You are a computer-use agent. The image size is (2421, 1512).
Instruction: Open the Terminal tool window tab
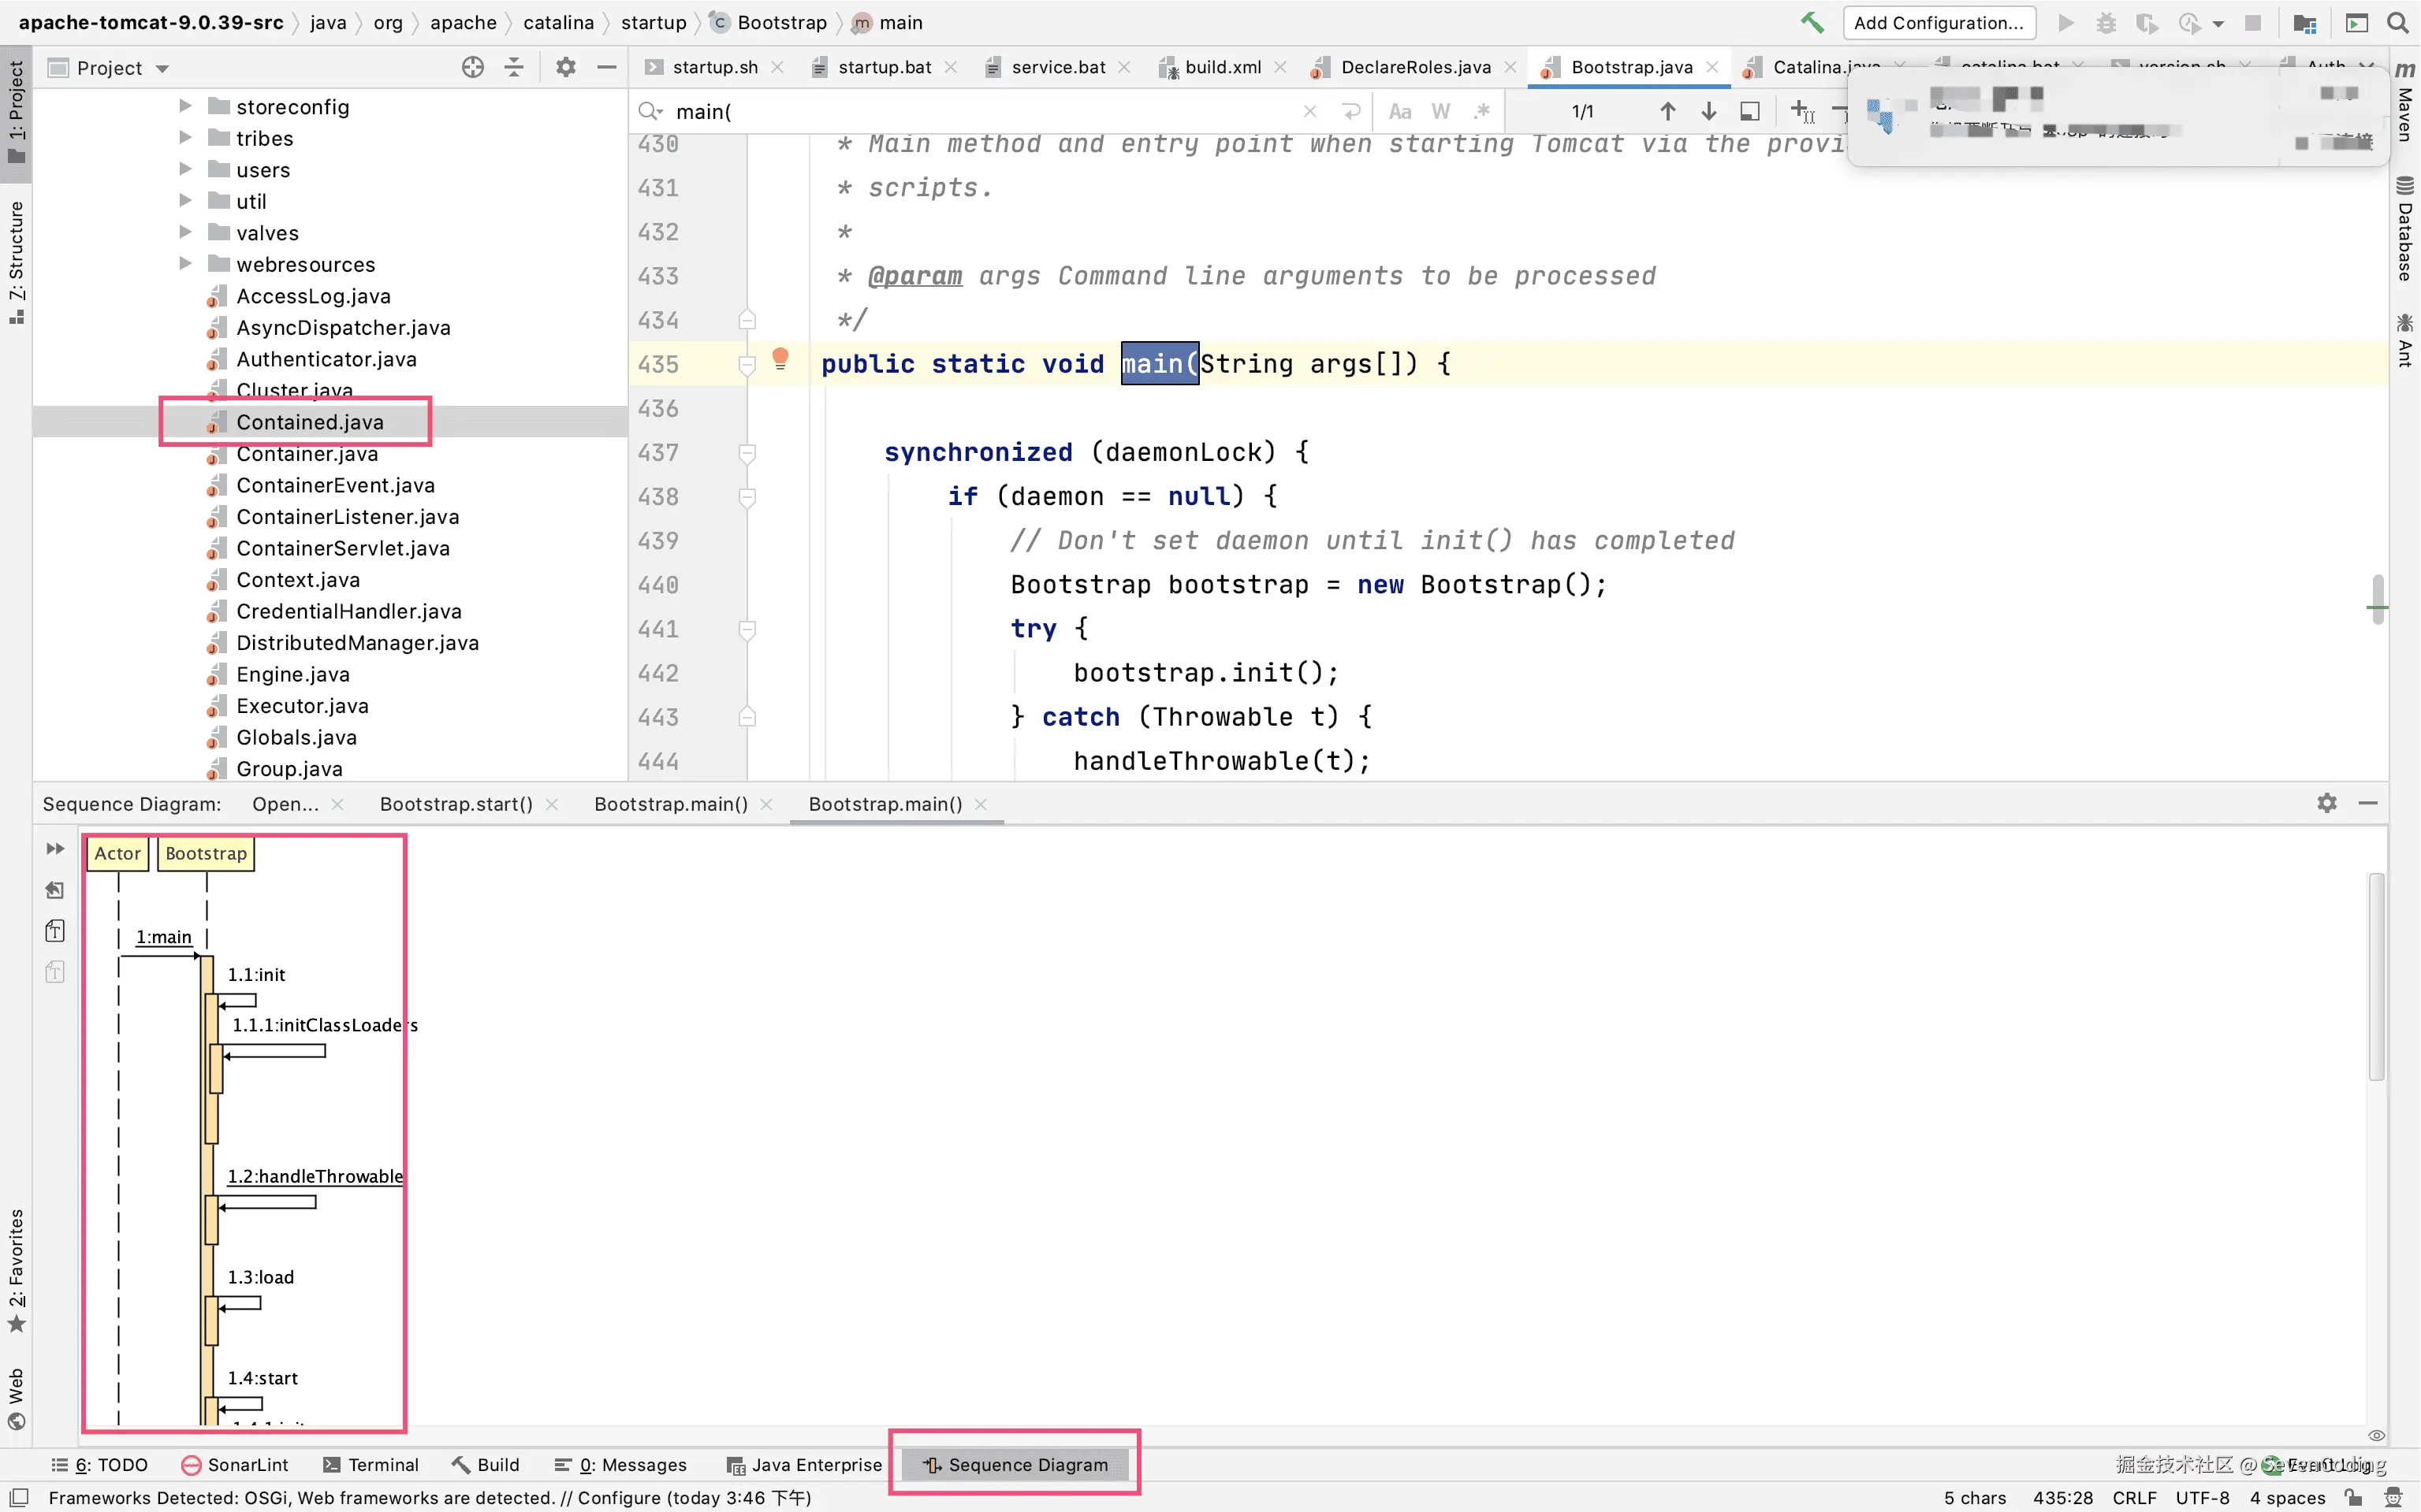pyautogui.click(x=371, y=1464)
